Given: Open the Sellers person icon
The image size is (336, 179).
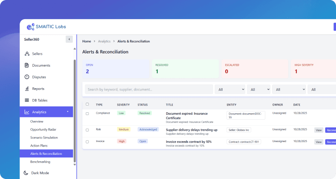Looking at the screenshot, I should (27, 54).
